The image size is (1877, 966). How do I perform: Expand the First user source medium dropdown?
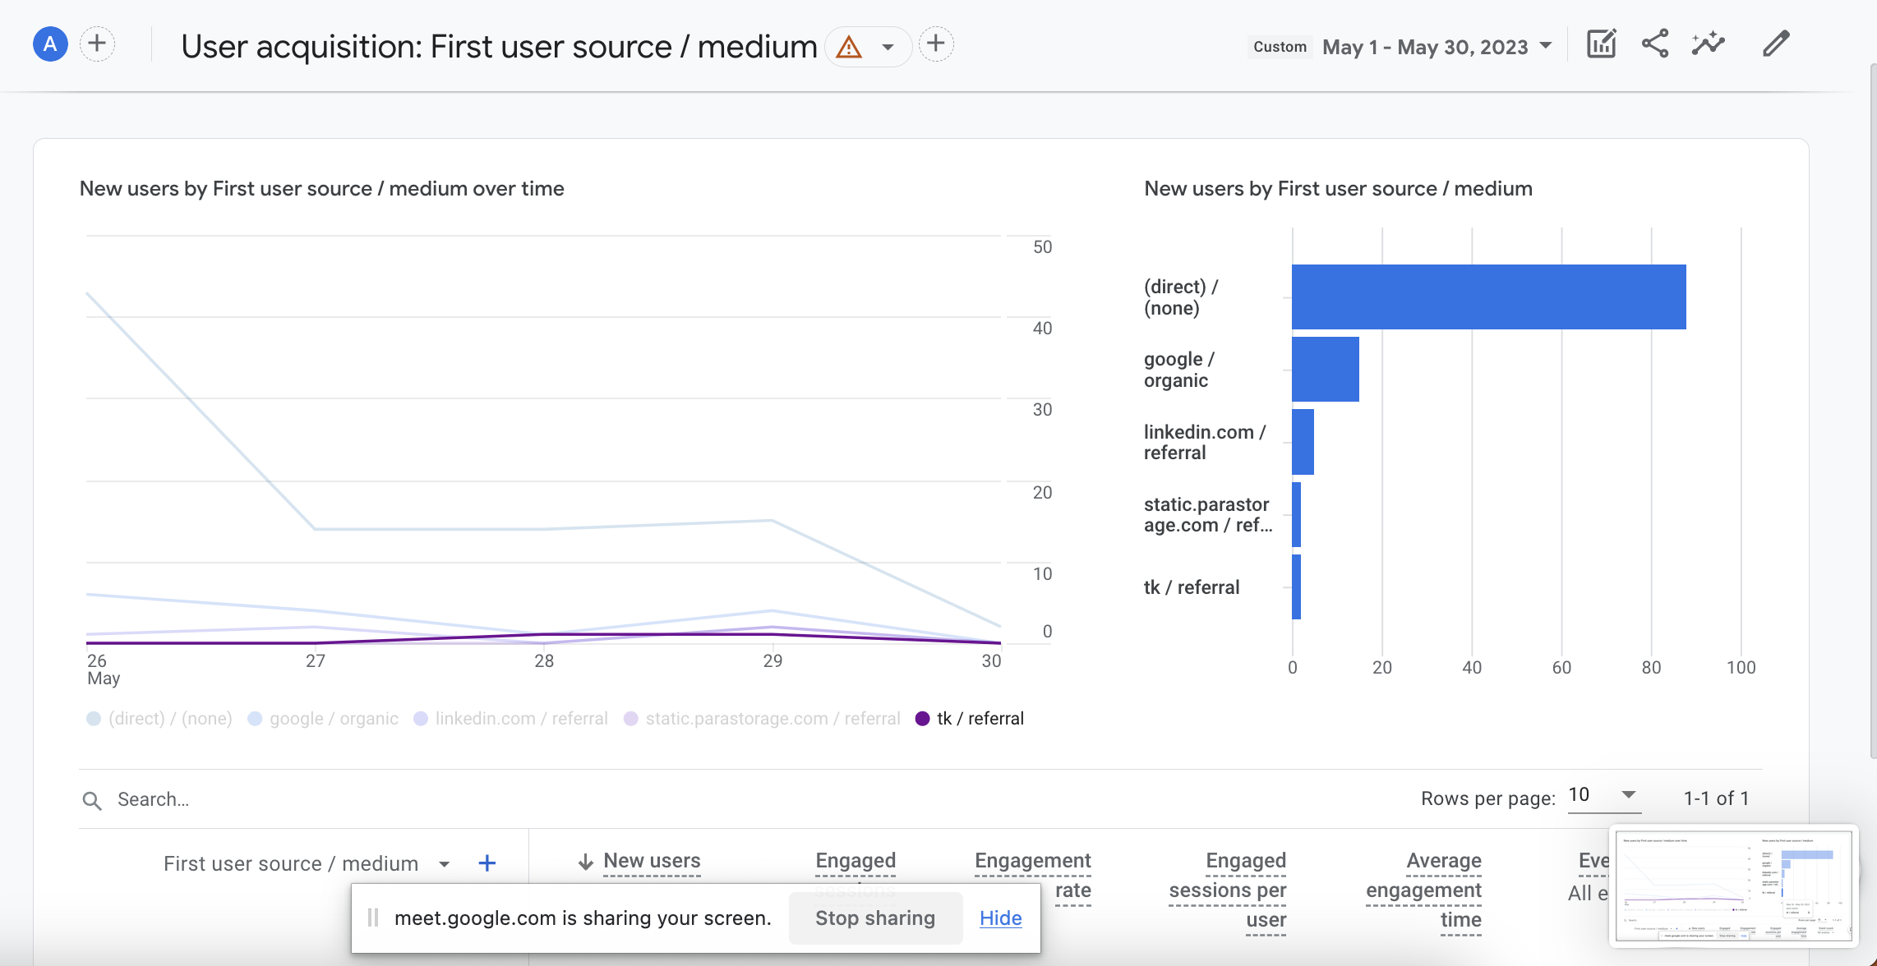pos(445,862)
